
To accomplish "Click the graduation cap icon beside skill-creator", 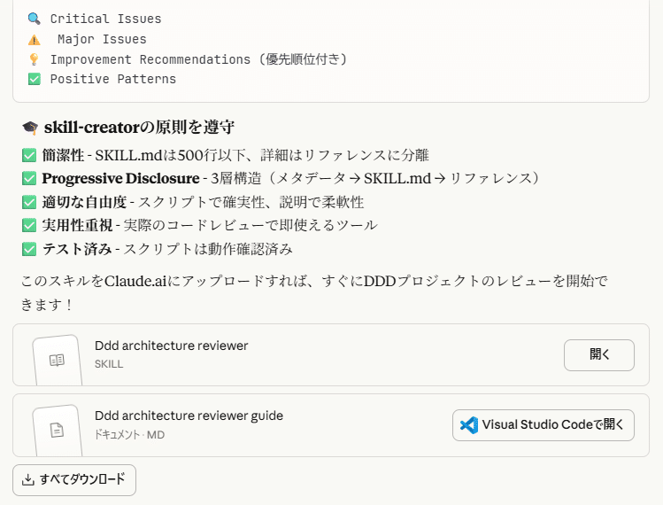I will coord(31,128).
